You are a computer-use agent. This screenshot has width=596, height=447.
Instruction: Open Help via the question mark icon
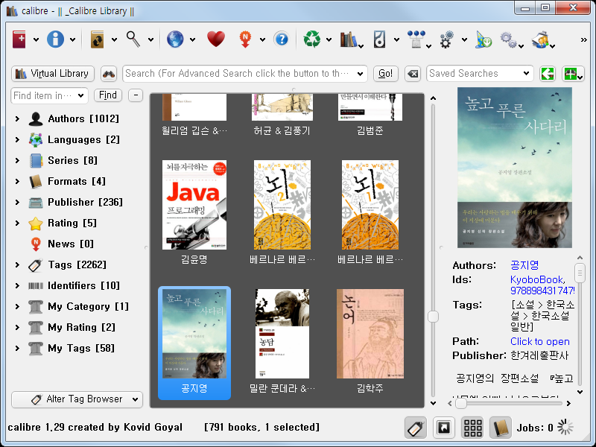[x=281, y=39]
